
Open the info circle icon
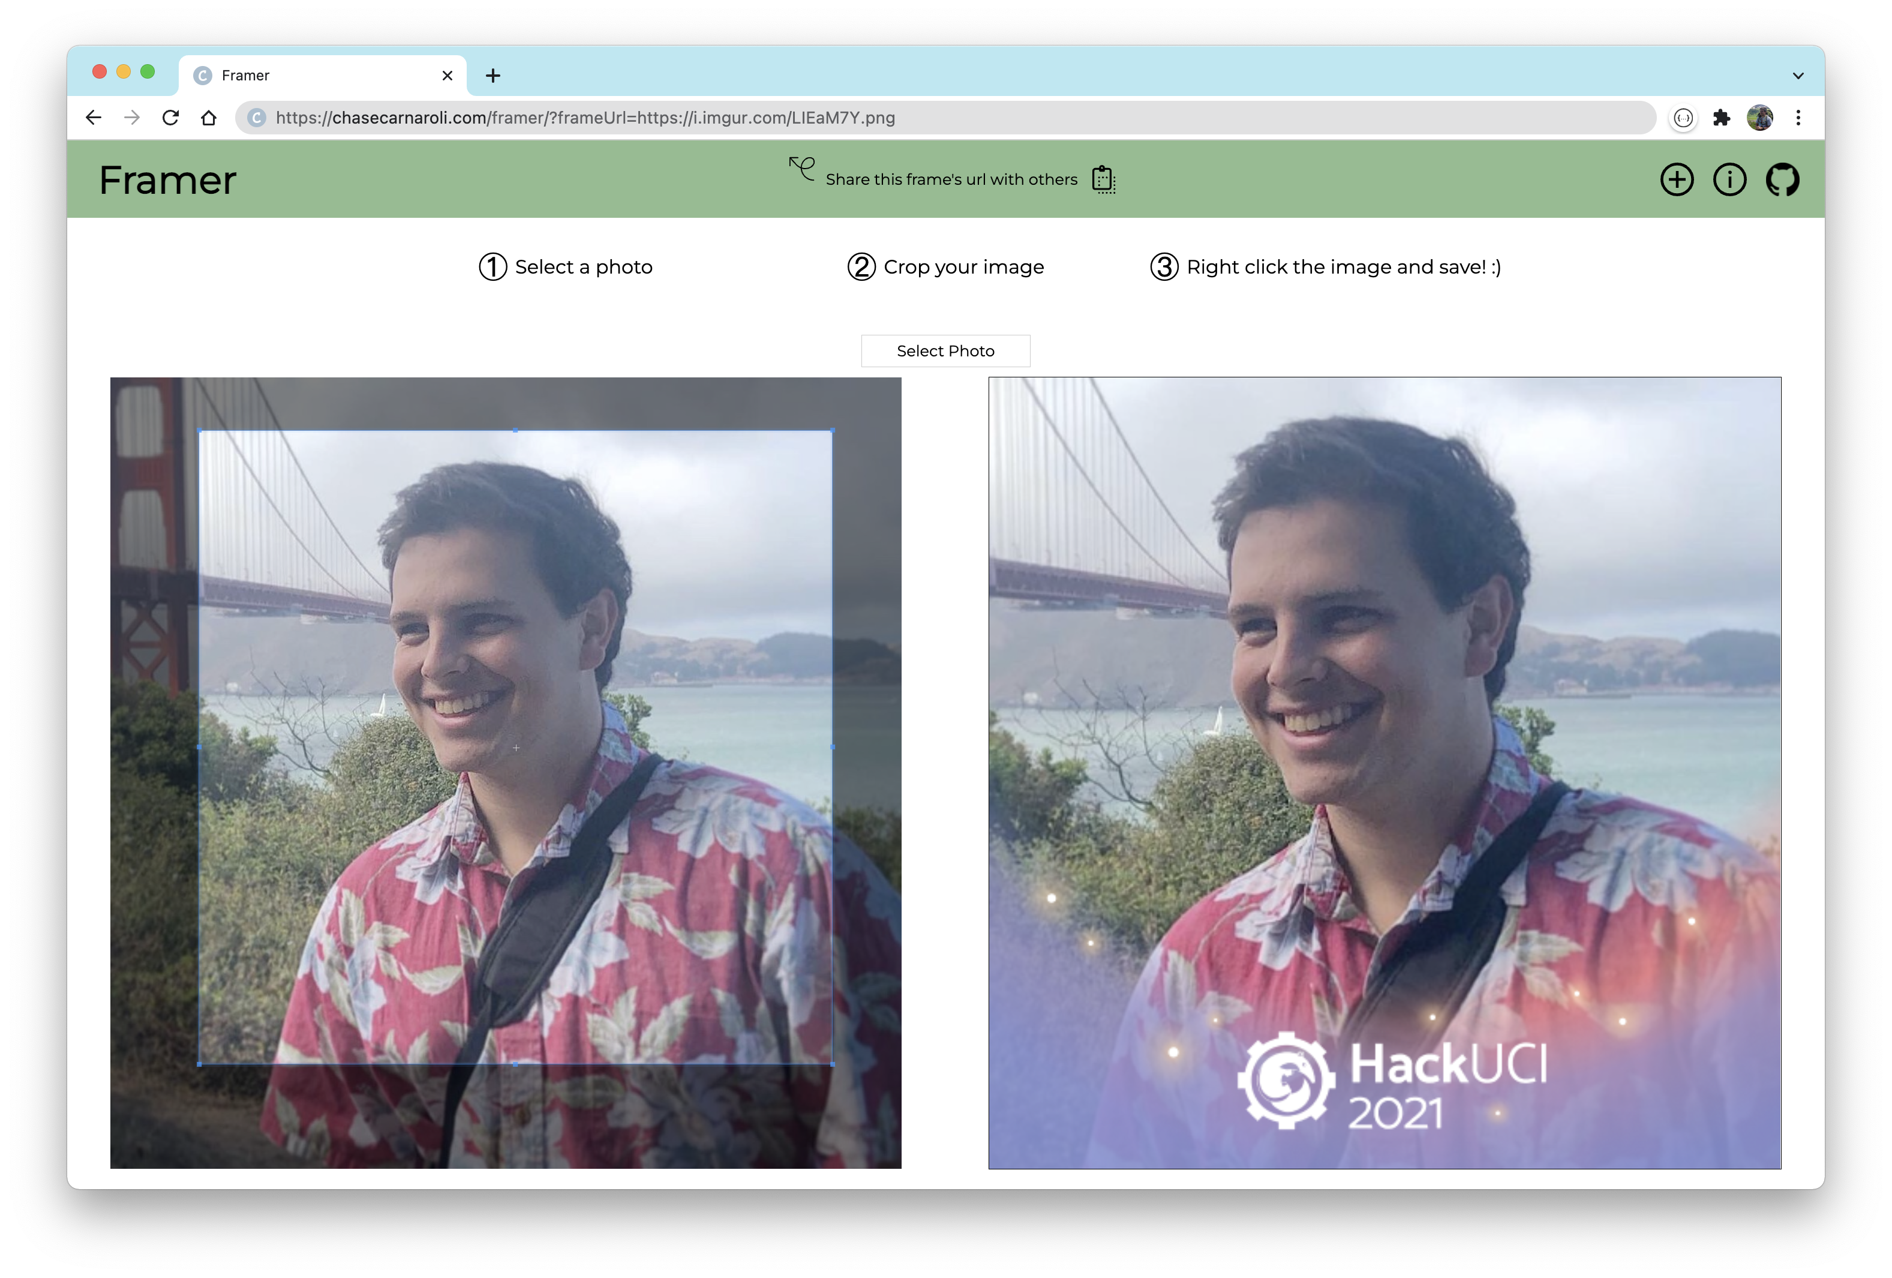tap(1729, 179)
